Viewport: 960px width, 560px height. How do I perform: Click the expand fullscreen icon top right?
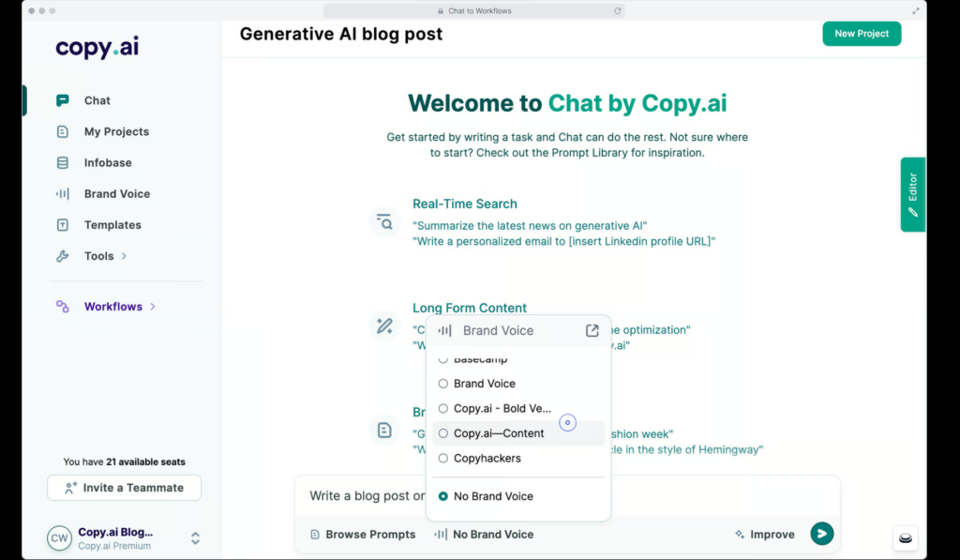pyautogui.click(x=916, y=10)
